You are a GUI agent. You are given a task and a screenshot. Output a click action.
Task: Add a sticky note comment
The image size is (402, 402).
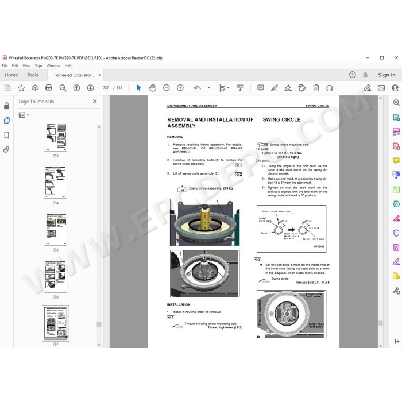(261, 88)
